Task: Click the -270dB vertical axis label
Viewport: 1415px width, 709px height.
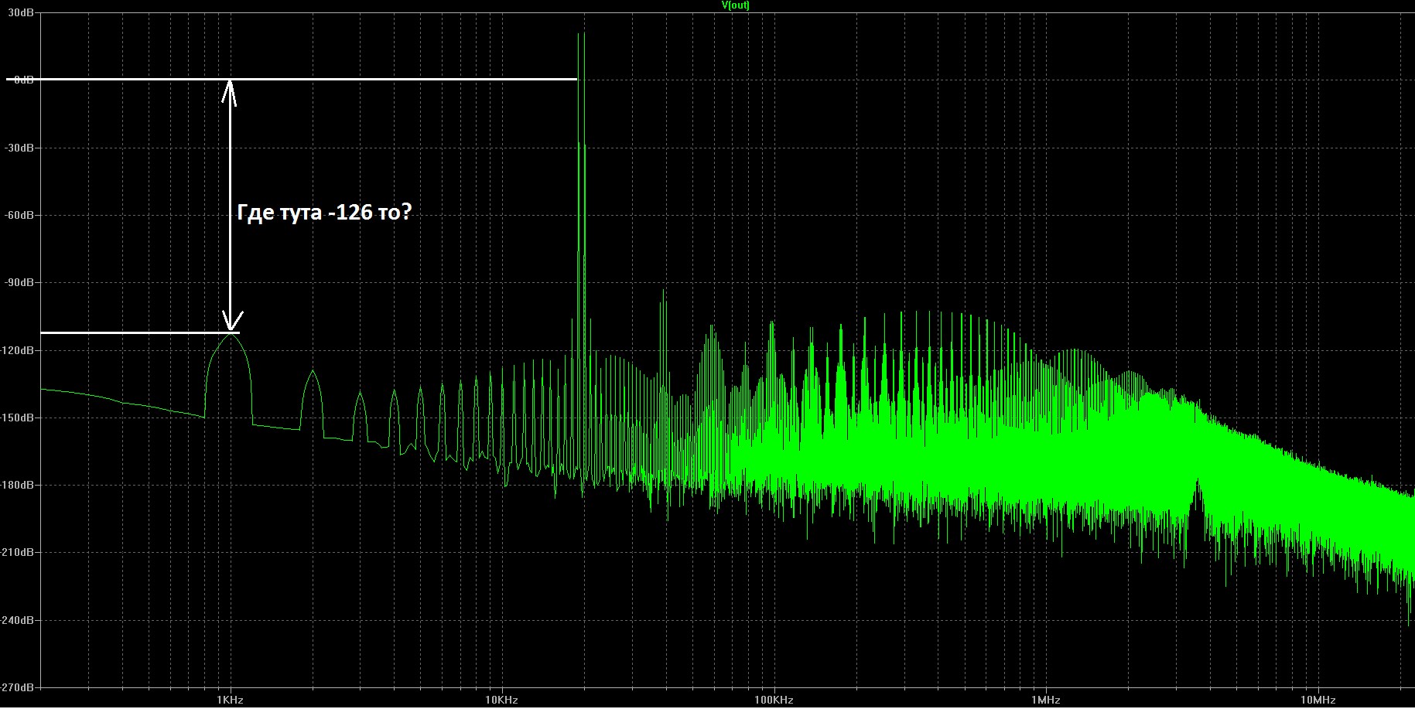Action: coord(17,687)
